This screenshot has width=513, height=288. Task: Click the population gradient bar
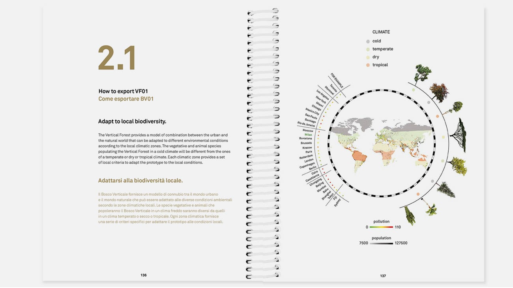tap(381, 243)
